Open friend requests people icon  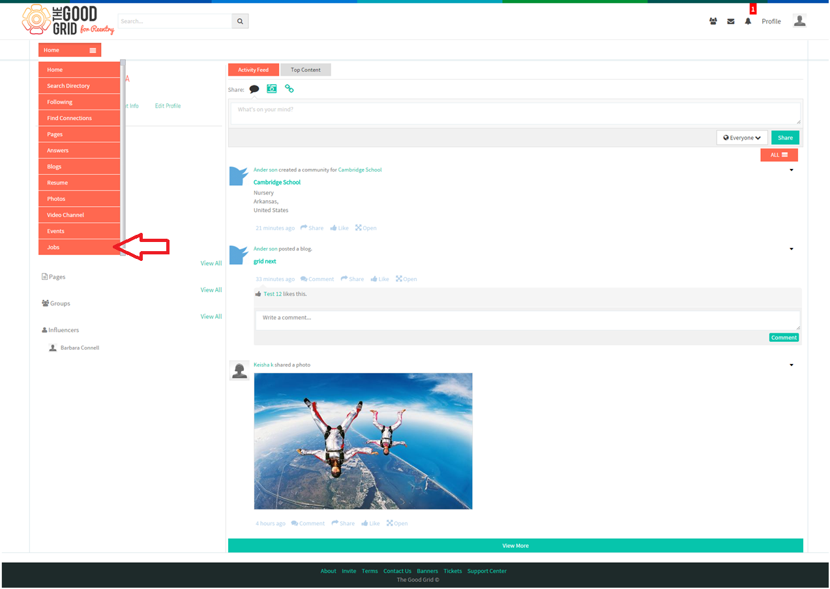point(713,22)
